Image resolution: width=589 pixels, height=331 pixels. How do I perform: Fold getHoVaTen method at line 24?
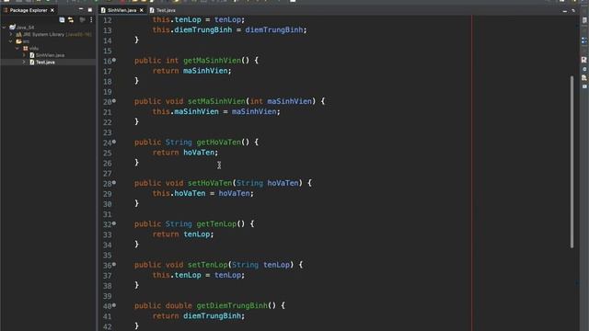pos(114,142)
